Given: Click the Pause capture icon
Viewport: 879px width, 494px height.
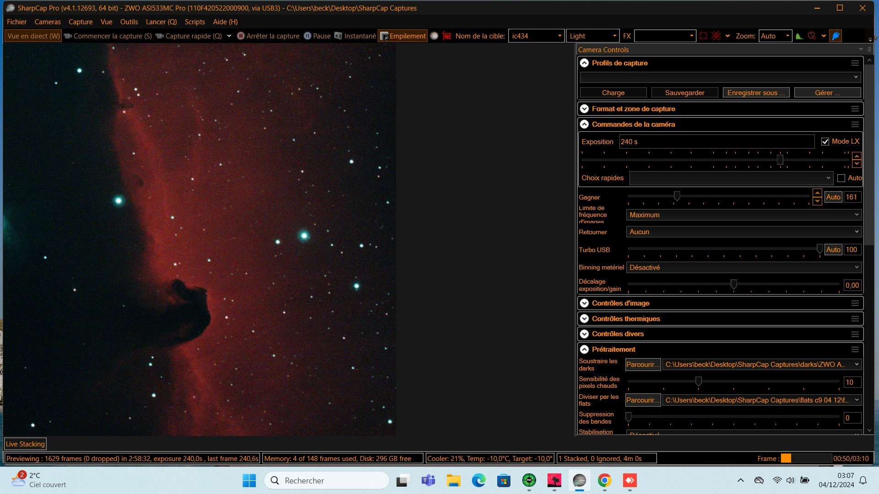Looking at the screenshot, I should [308, 36].
